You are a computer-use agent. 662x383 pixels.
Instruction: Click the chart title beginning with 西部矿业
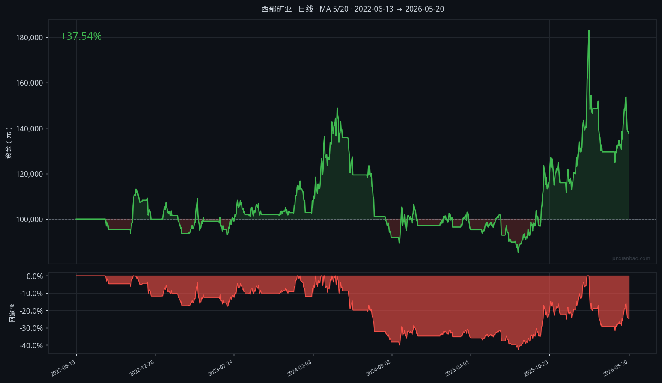coord(352,9)
